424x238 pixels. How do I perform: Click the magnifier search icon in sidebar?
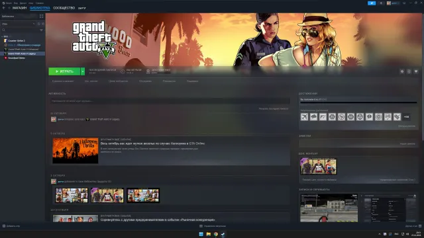point(4,30)
